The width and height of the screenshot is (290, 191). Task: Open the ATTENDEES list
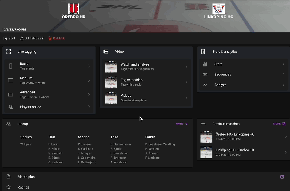point(32,39)
